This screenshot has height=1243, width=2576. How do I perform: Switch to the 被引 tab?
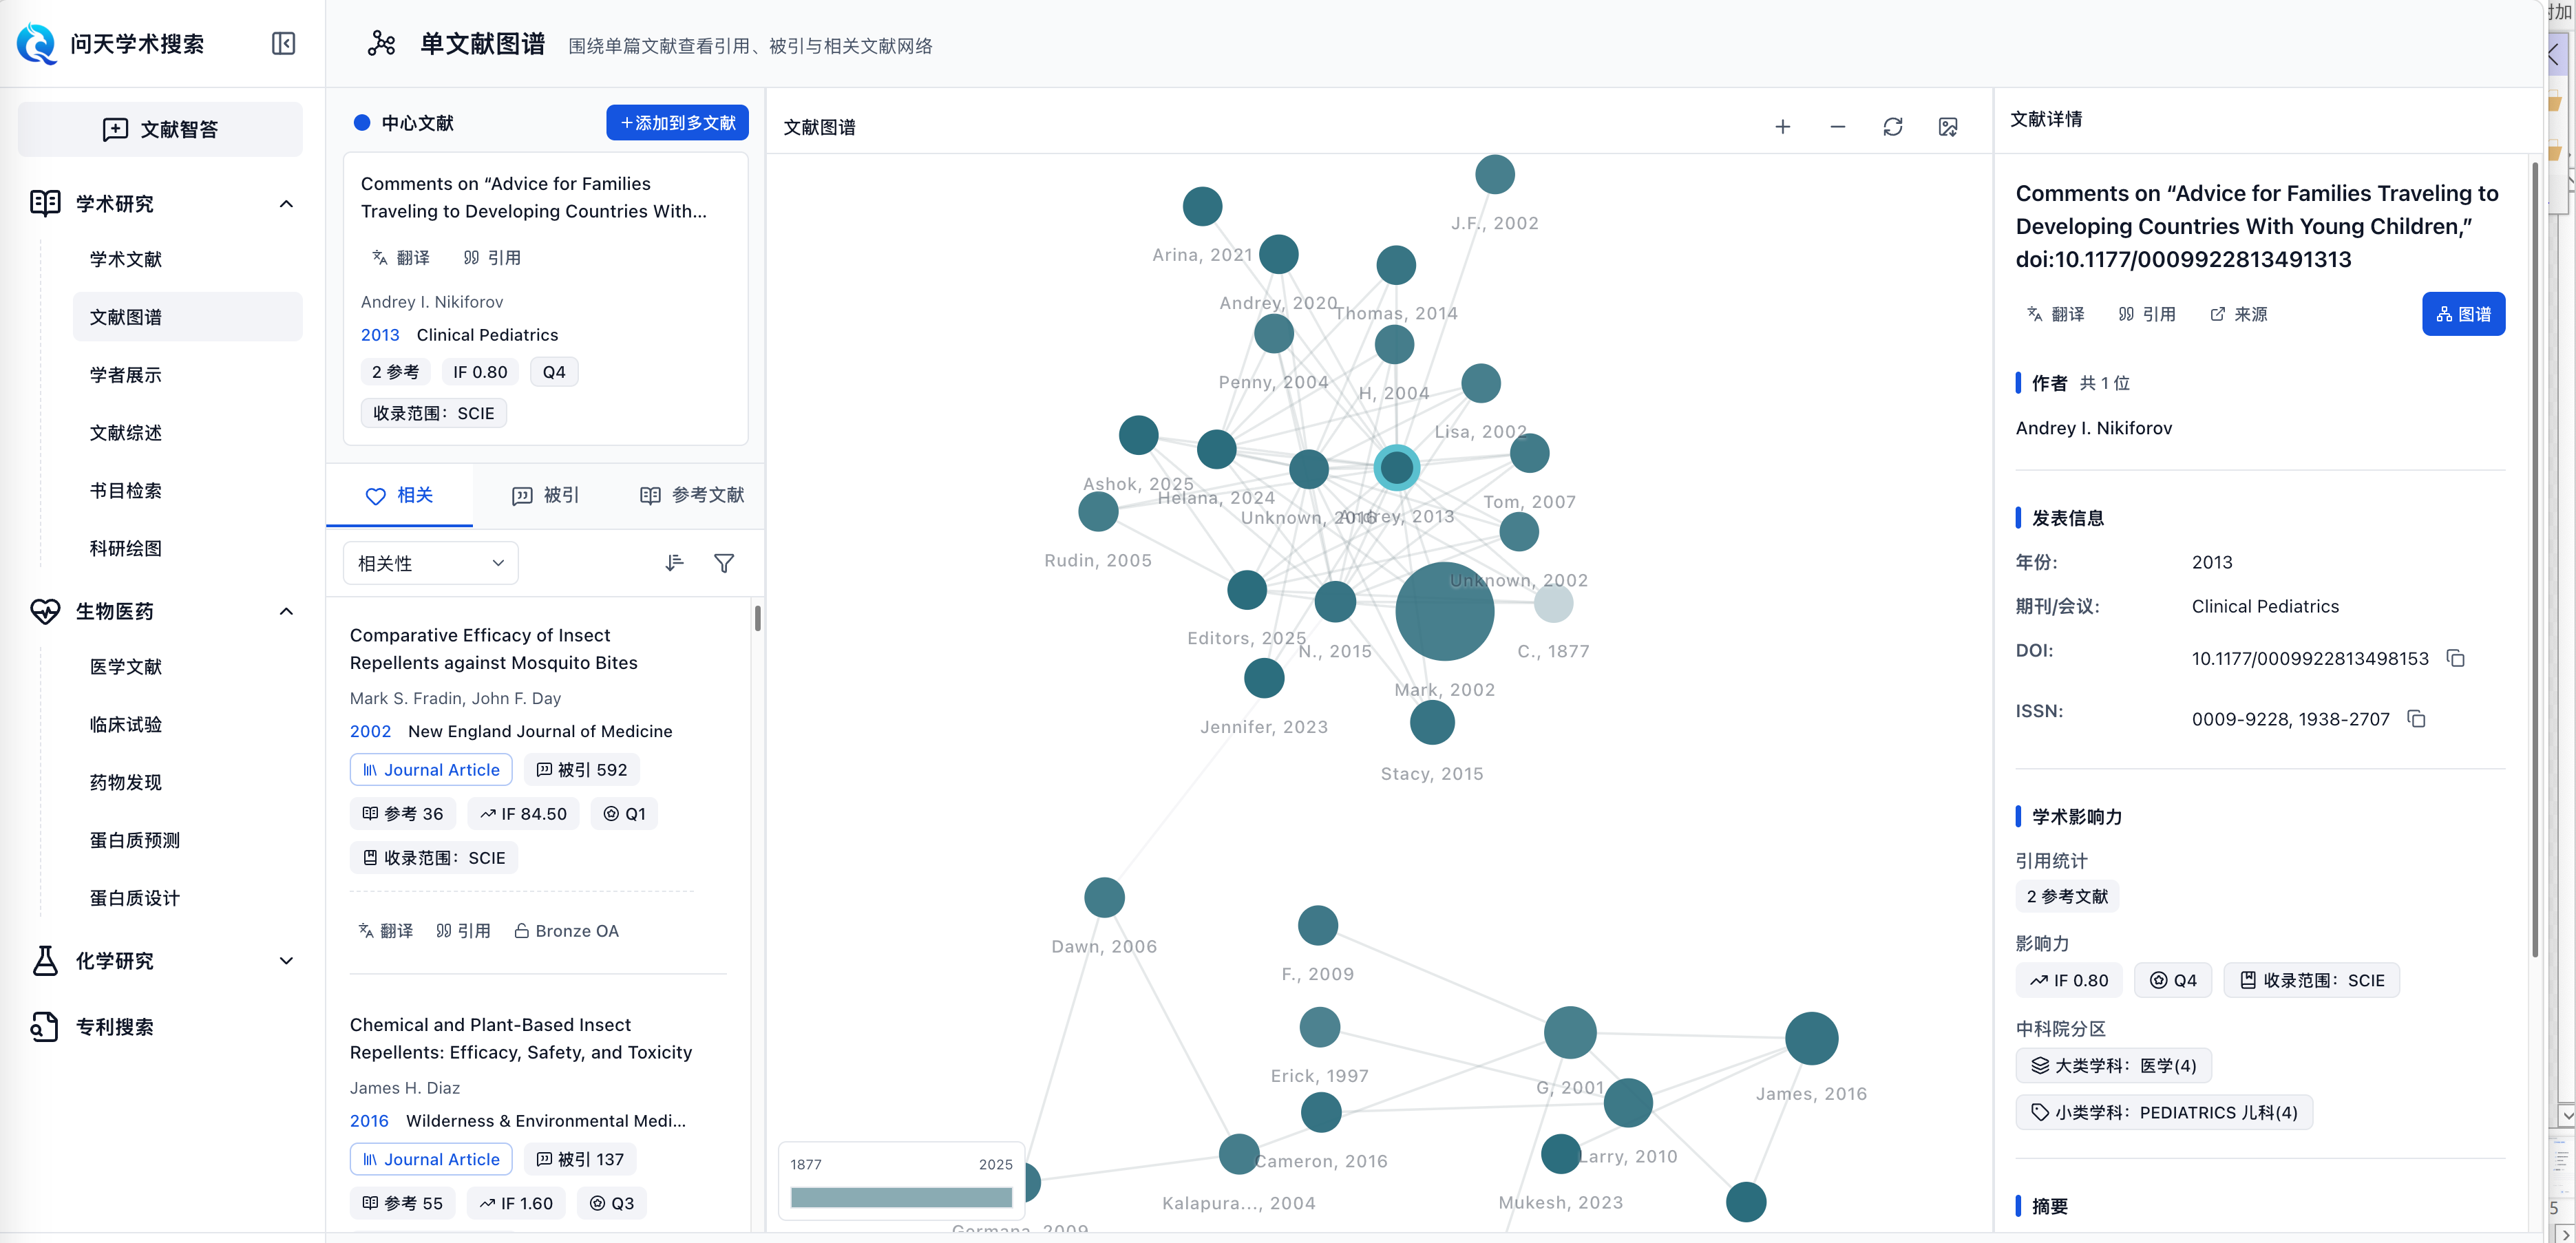pyautogui.click(x=545, y=495)
